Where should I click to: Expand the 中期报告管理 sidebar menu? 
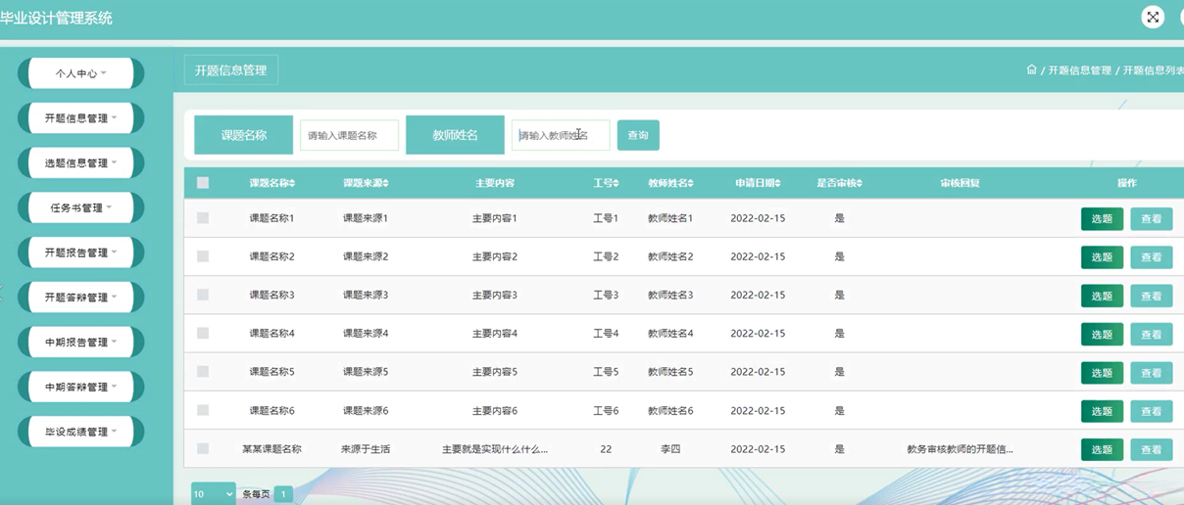coord(81,343)
